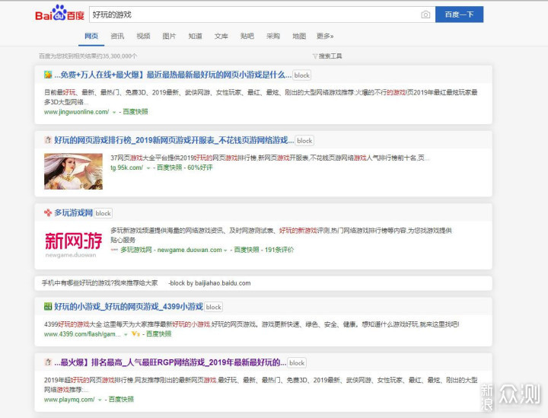Open 4399小游戏 result title link
548x418 pixels.
coord(129,307)
